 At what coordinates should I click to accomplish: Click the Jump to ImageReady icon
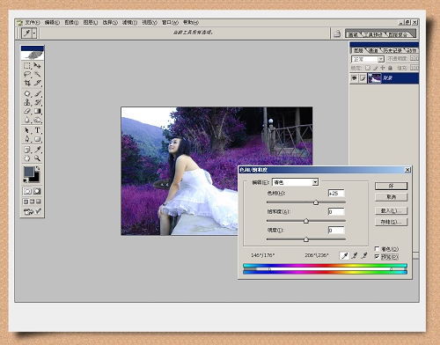32,211
